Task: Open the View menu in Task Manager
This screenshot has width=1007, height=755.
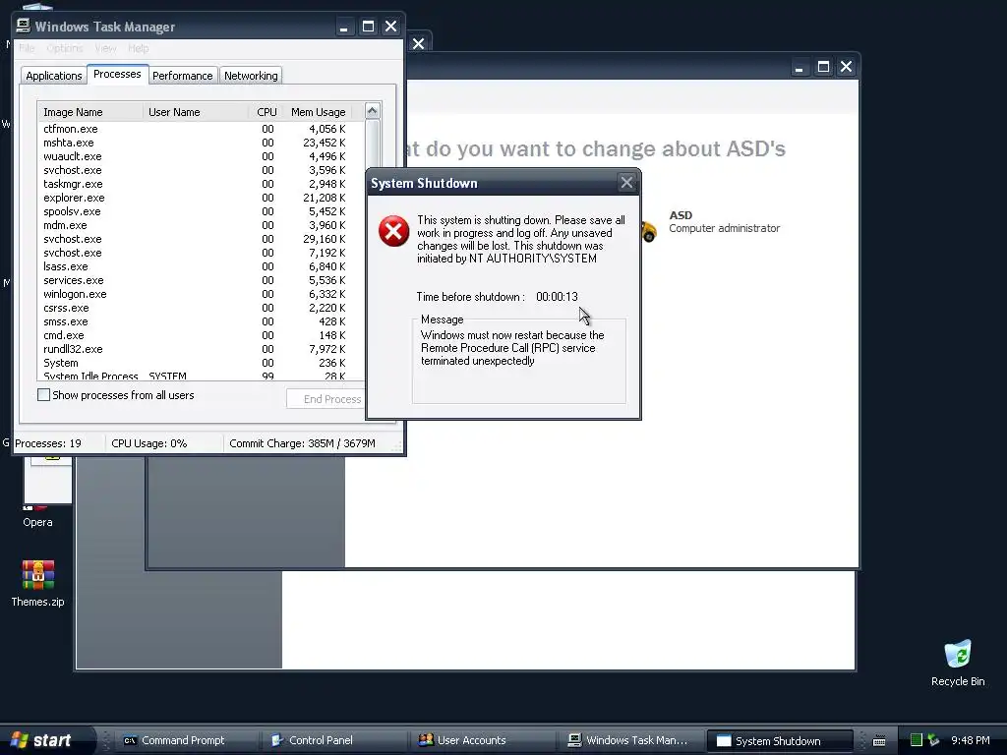Action: 105,48
